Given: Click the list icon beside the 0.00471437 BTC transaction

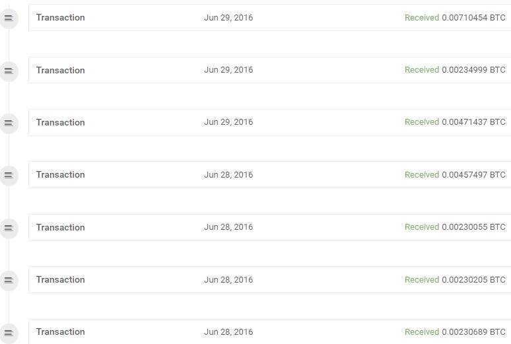Looking at the screenshot, I should tap(9, 123).
